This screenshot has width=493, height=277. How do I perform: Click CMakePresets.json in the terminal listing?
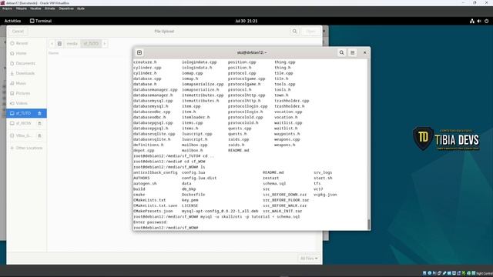153,211
